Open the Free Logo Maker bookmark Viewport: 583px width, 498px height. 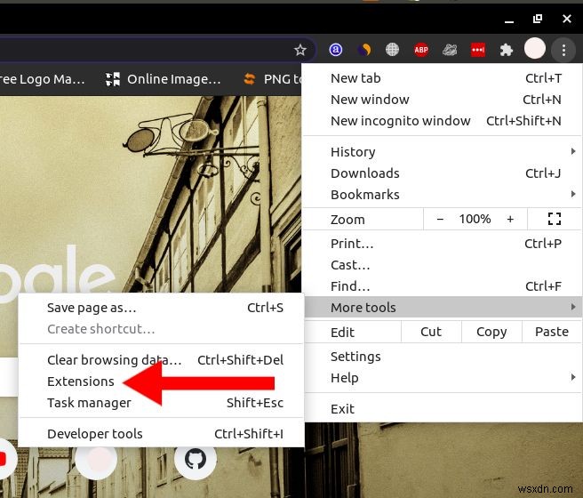click(42, 79)
